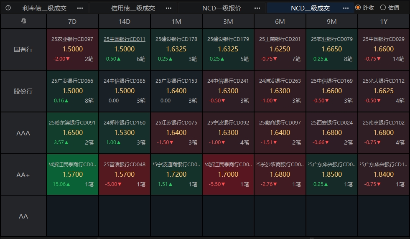Click the 25工商银行CD201 cell

280,49
